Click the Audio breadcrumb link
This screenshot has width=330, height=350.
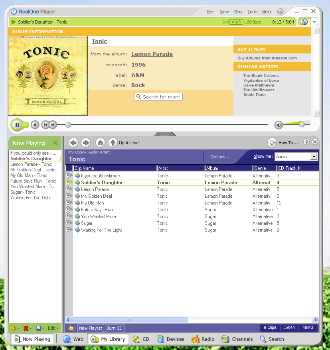tap(93, 152)
